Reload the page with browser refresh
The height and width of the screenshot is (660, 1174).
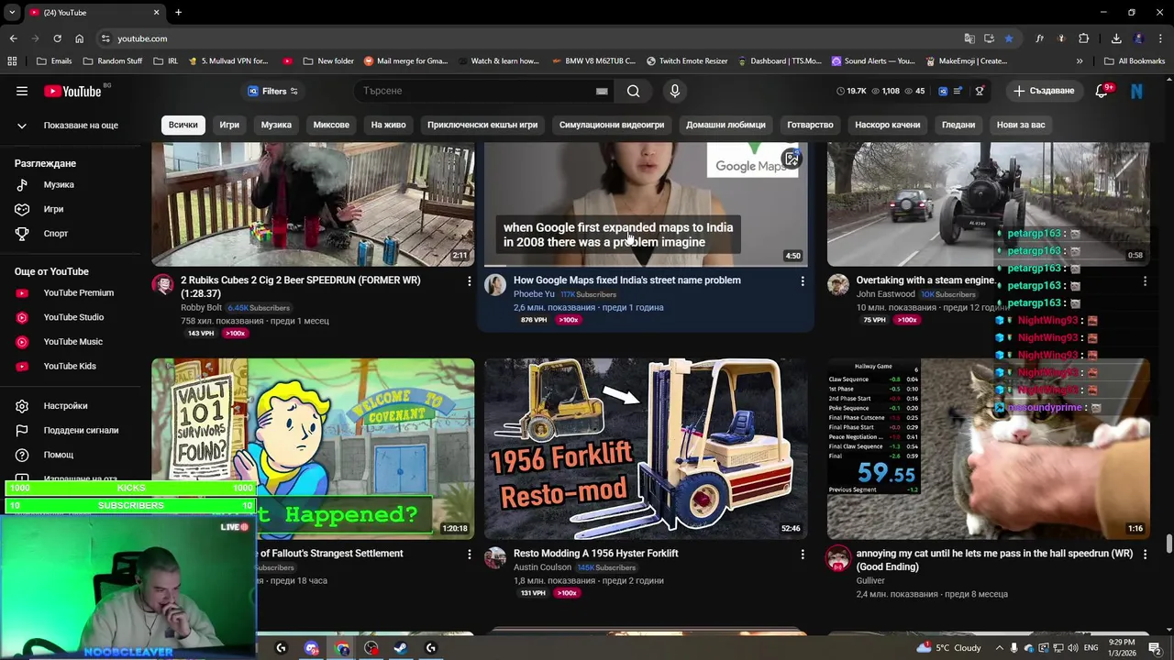point(57,38)
